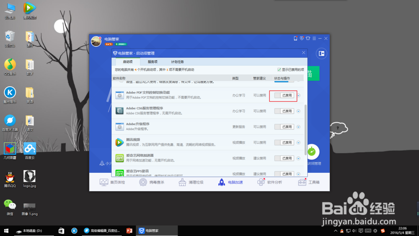The height and width of the screenshot is (236, 419).
Task: Expand options arrow for Adobe PDF文档控制切换功能
Action: [298, 96]
